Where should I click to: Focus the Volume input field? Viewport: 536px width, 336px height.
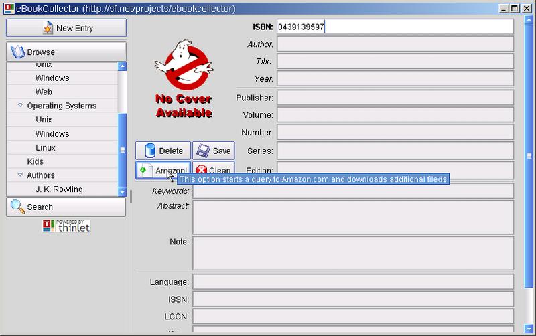click(x=395, y=114)
